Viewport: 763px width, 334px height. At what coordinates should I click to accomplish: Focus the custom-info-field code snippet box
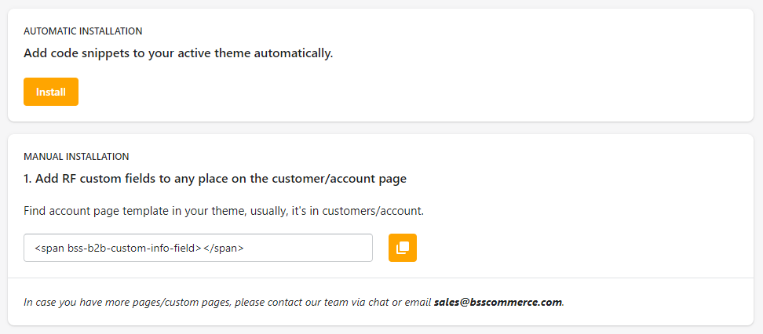198,248
